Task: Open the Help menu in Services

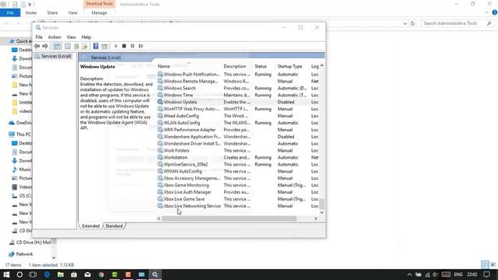Action: [86, 37]
